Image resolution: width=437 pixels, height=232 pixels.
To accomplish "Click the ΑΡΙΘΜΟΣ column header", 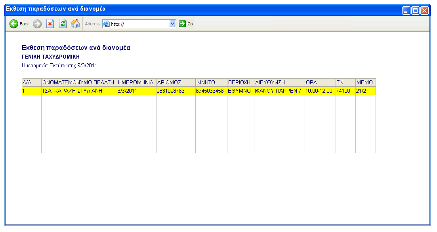I will tap(176, 82).
